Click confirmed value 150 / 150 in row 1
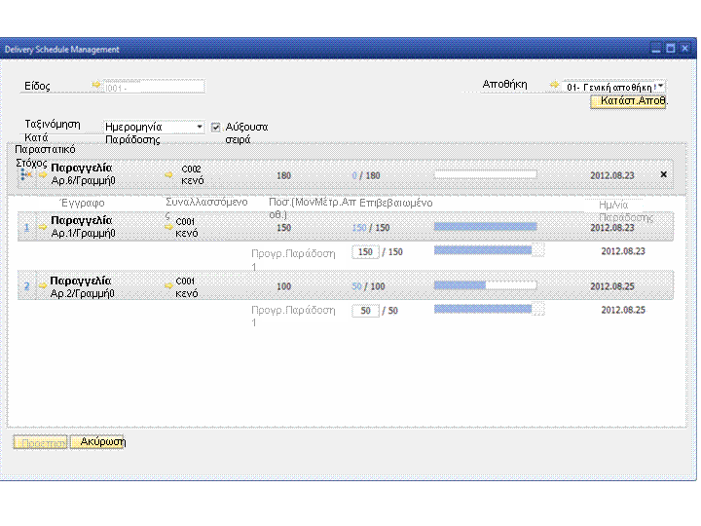This screenshot has width=701, height=526. coord(371,228)
